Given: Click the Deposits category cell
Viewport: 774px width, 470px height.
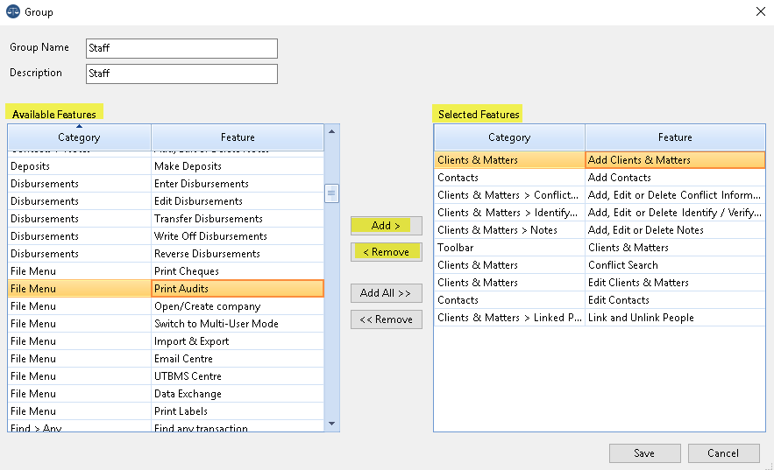Looking at the screenshot, I should click(79, 166).
